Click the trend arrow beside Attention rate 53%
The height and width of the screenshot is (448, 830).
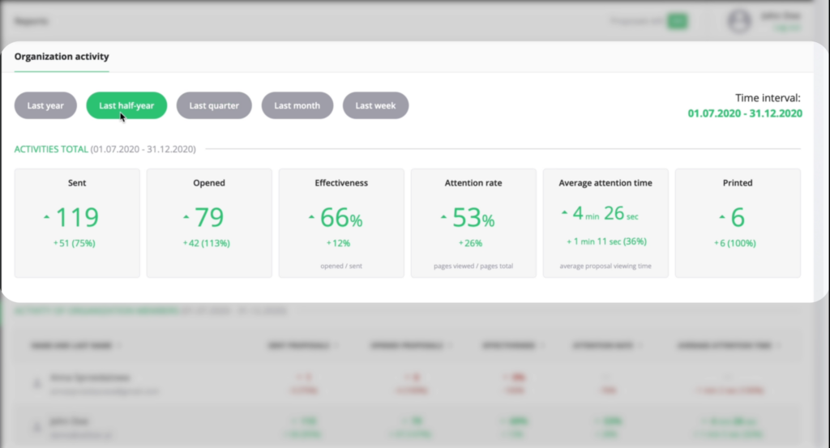[x=443, y=217]
